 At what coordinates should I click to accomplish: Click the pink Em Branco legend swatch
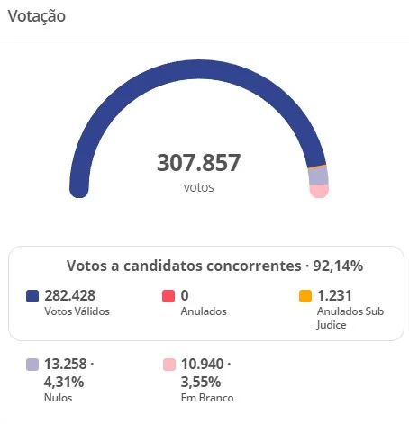(169, 365)
